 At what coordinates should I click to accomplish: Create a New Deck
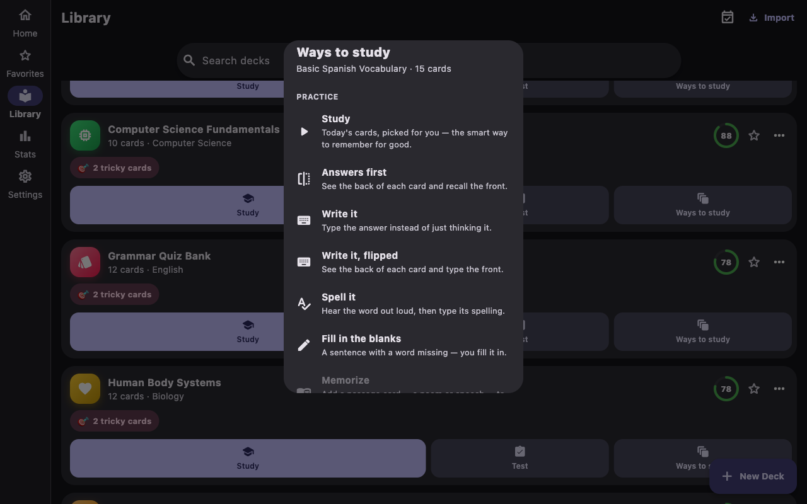(753, 476)
